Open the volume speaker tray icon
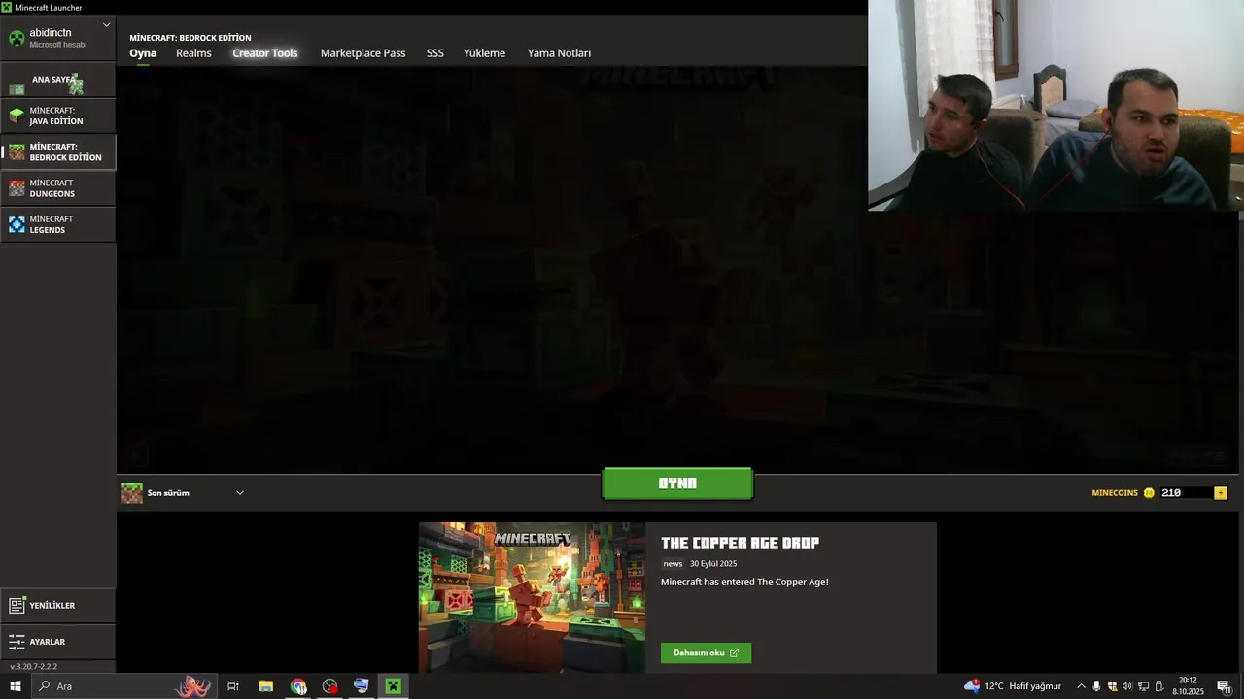Image resolution: width=1244 pixels, height=699 pixels. (x=1127, y=686)
